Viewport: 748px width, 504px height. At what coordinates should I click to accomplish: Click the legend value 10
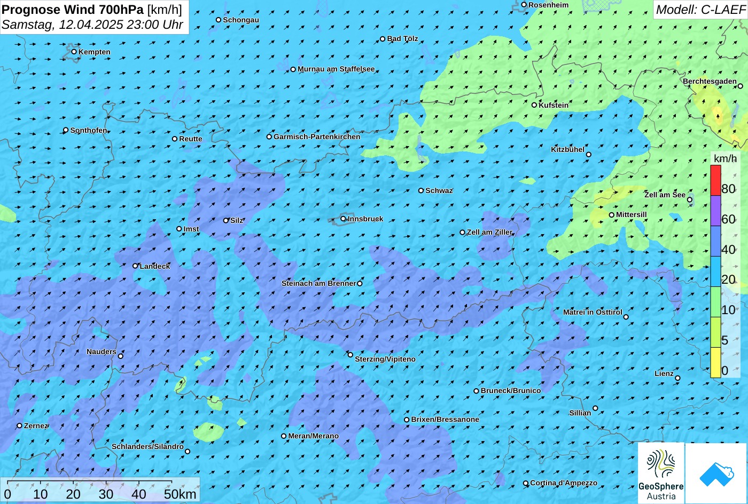(x=728, y=310)
